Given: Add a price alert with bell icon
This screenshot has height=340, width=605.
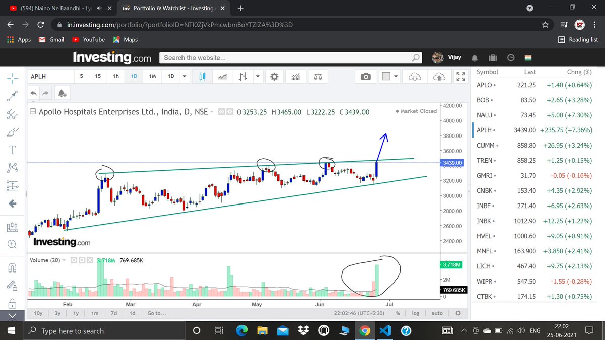Looking at the screenshot, I should (62, 93).
